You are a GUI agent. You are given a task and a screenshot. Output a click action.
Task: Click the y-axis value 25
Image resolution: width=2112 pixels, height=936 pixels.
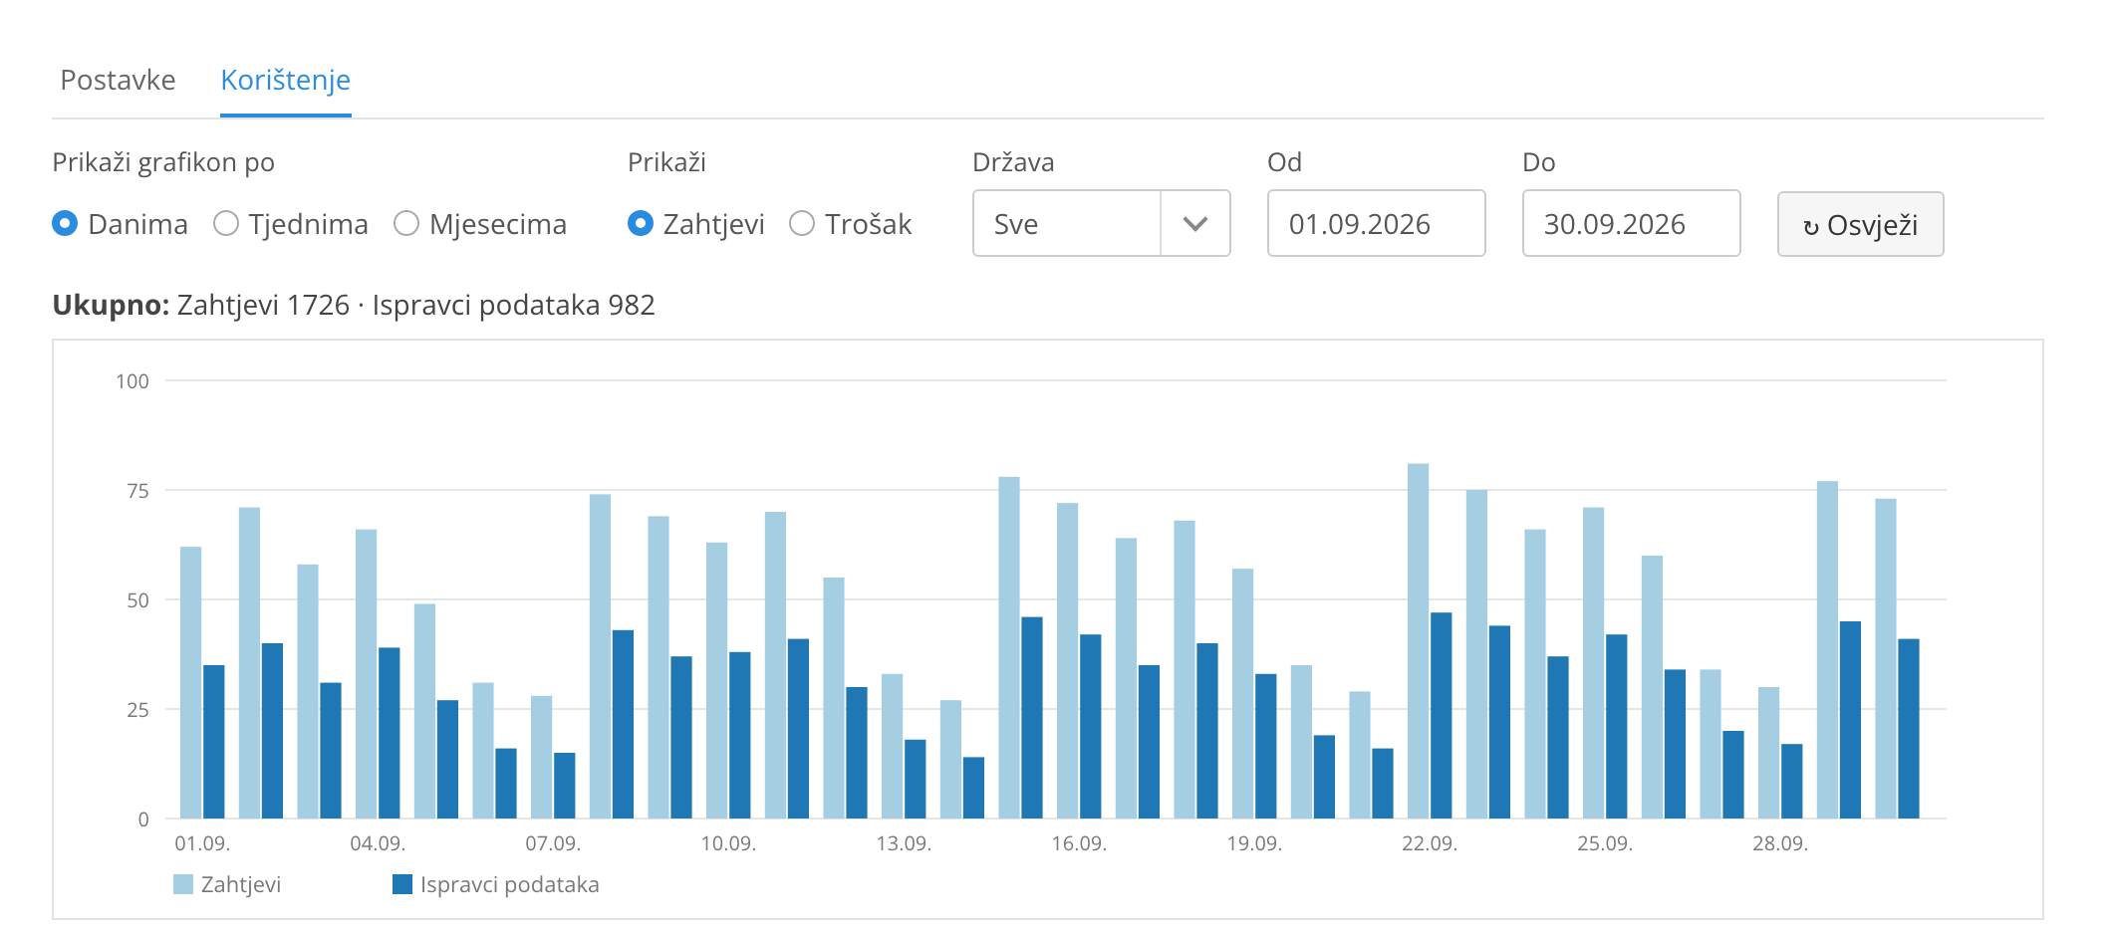(x=137, y=710)
